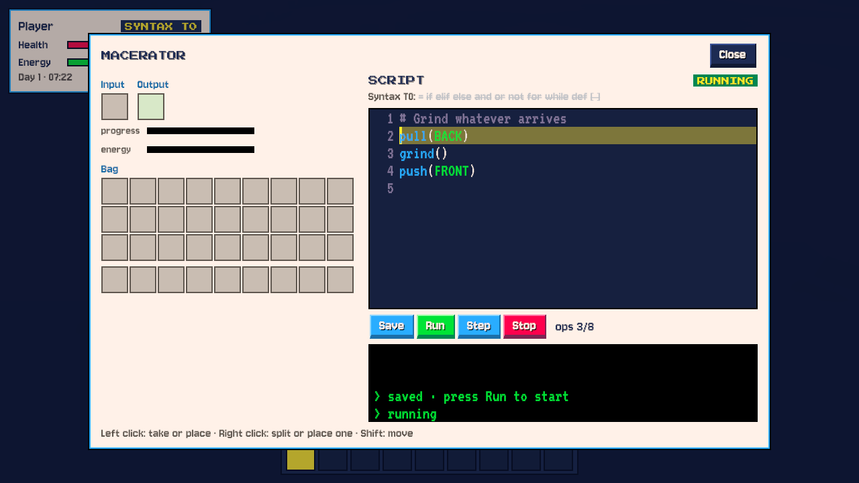Screen dimensions: 859x483
Task: Click the 'running' console log line
Action: [x=405, y=414]
